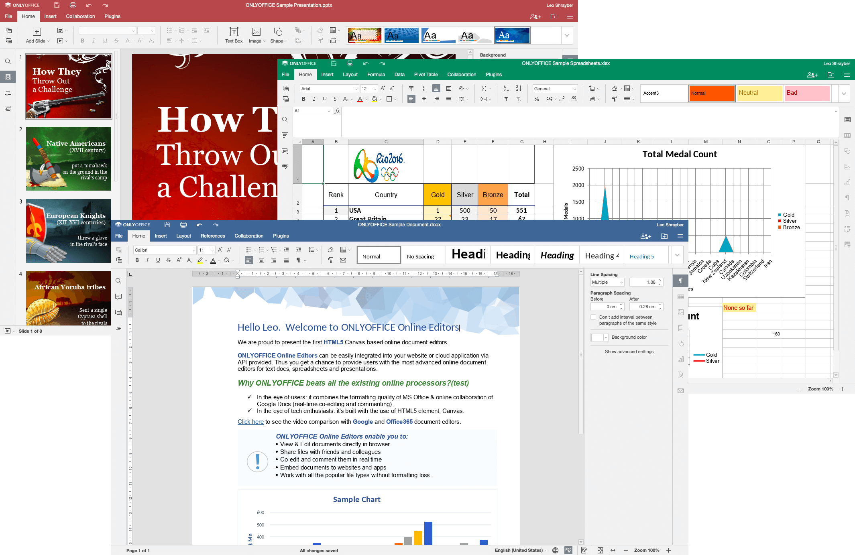Click font color button in document toolbar

(x=213, y=260)
